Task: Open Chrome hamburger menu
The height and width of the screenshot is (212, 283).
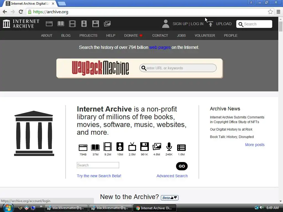Action: pyautogui.click(x=279, y=12)
